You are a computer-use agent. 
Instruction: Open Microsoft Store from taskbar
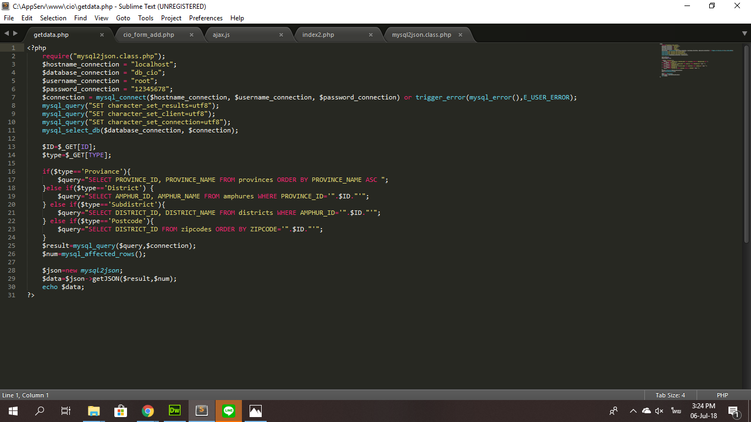121,411
